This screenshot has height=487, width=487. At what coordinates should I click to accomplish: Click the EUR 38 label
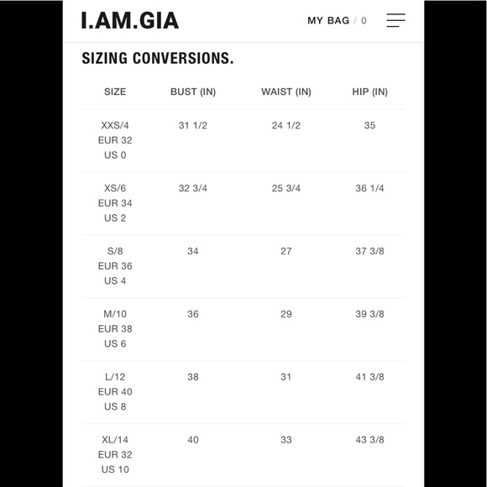115,328
